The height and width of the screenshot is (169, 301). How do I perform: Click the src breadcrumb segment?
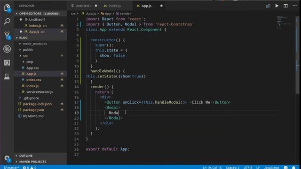click(x=73, y=14)
